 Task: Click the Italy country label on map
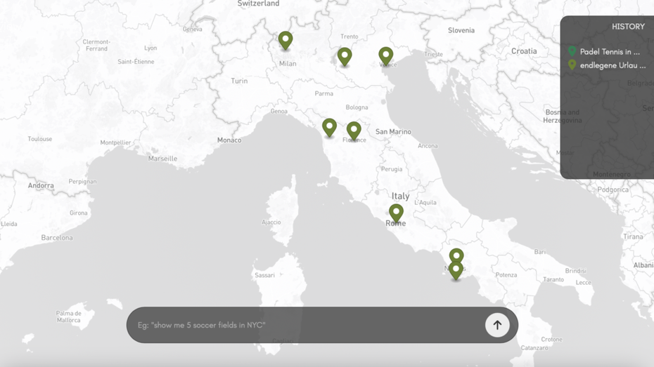coord(400,196)
